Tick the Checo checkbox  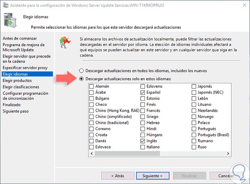pyautogui.click(x=91, y=105)
